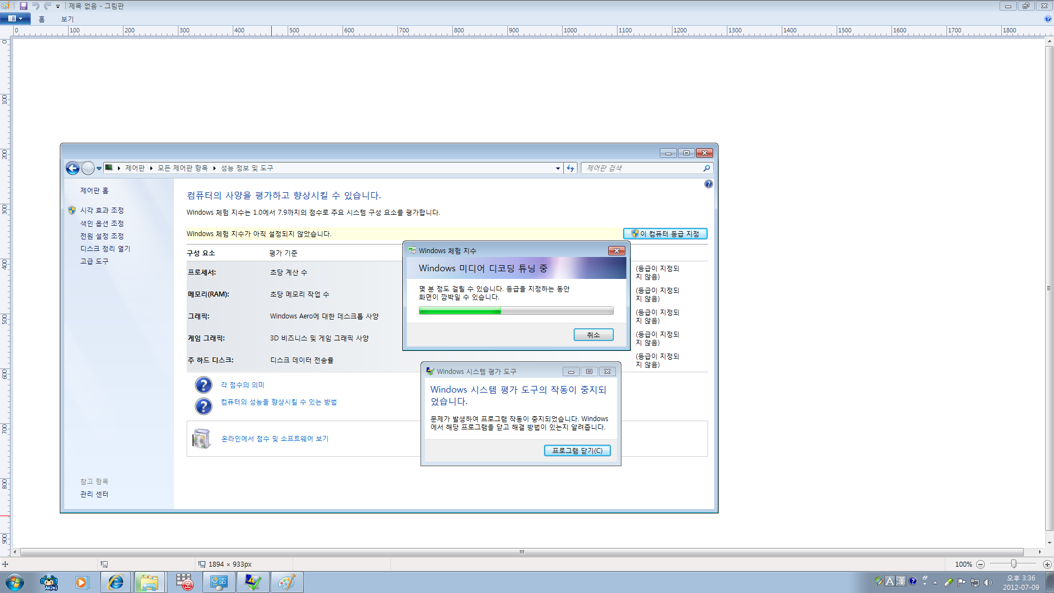1054x593 pixels.
Task: Click the zoom in plus button
Action: click(1047, 564)
